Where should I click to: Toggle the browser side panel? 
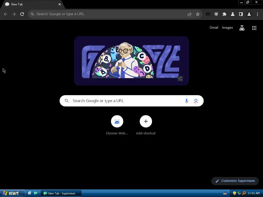pyautogui.click(x=241, y=14)
